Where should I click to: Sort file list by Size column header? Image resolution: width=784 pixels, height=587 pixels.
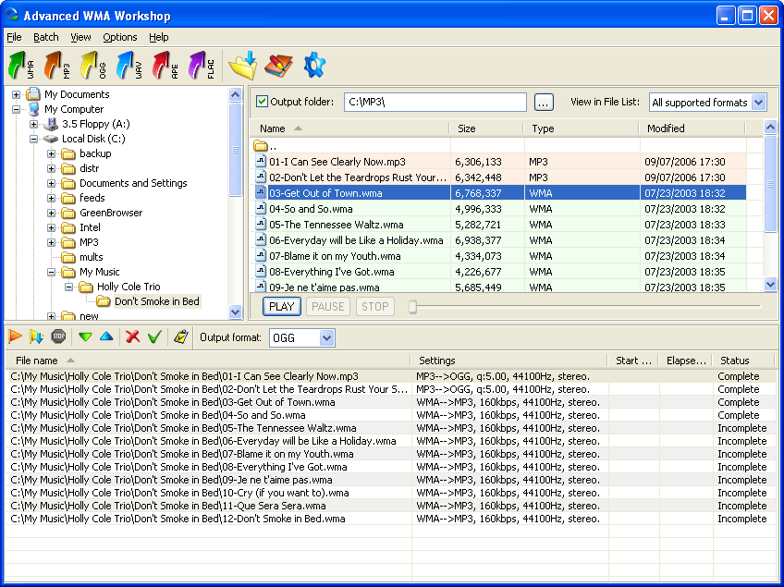[x=486, y=128]
